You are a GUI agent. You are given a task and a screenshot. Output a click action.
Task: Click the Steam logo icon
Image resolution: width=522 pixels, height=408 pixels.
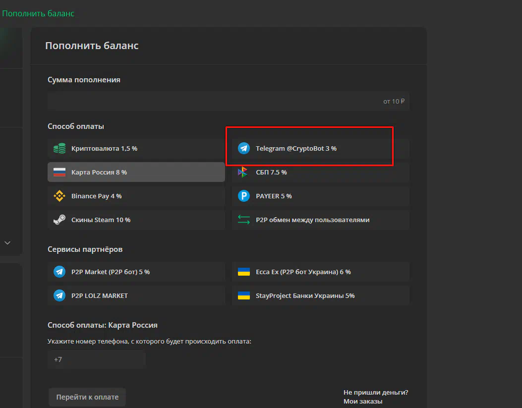59,220
